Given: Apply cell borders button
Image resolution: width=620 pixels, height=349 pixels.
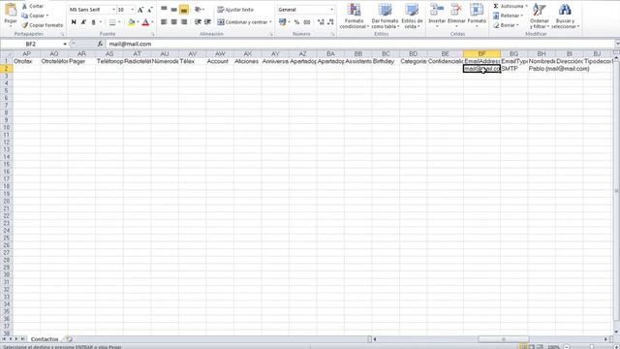Looking at the screenshot, I should click(112, 22).
